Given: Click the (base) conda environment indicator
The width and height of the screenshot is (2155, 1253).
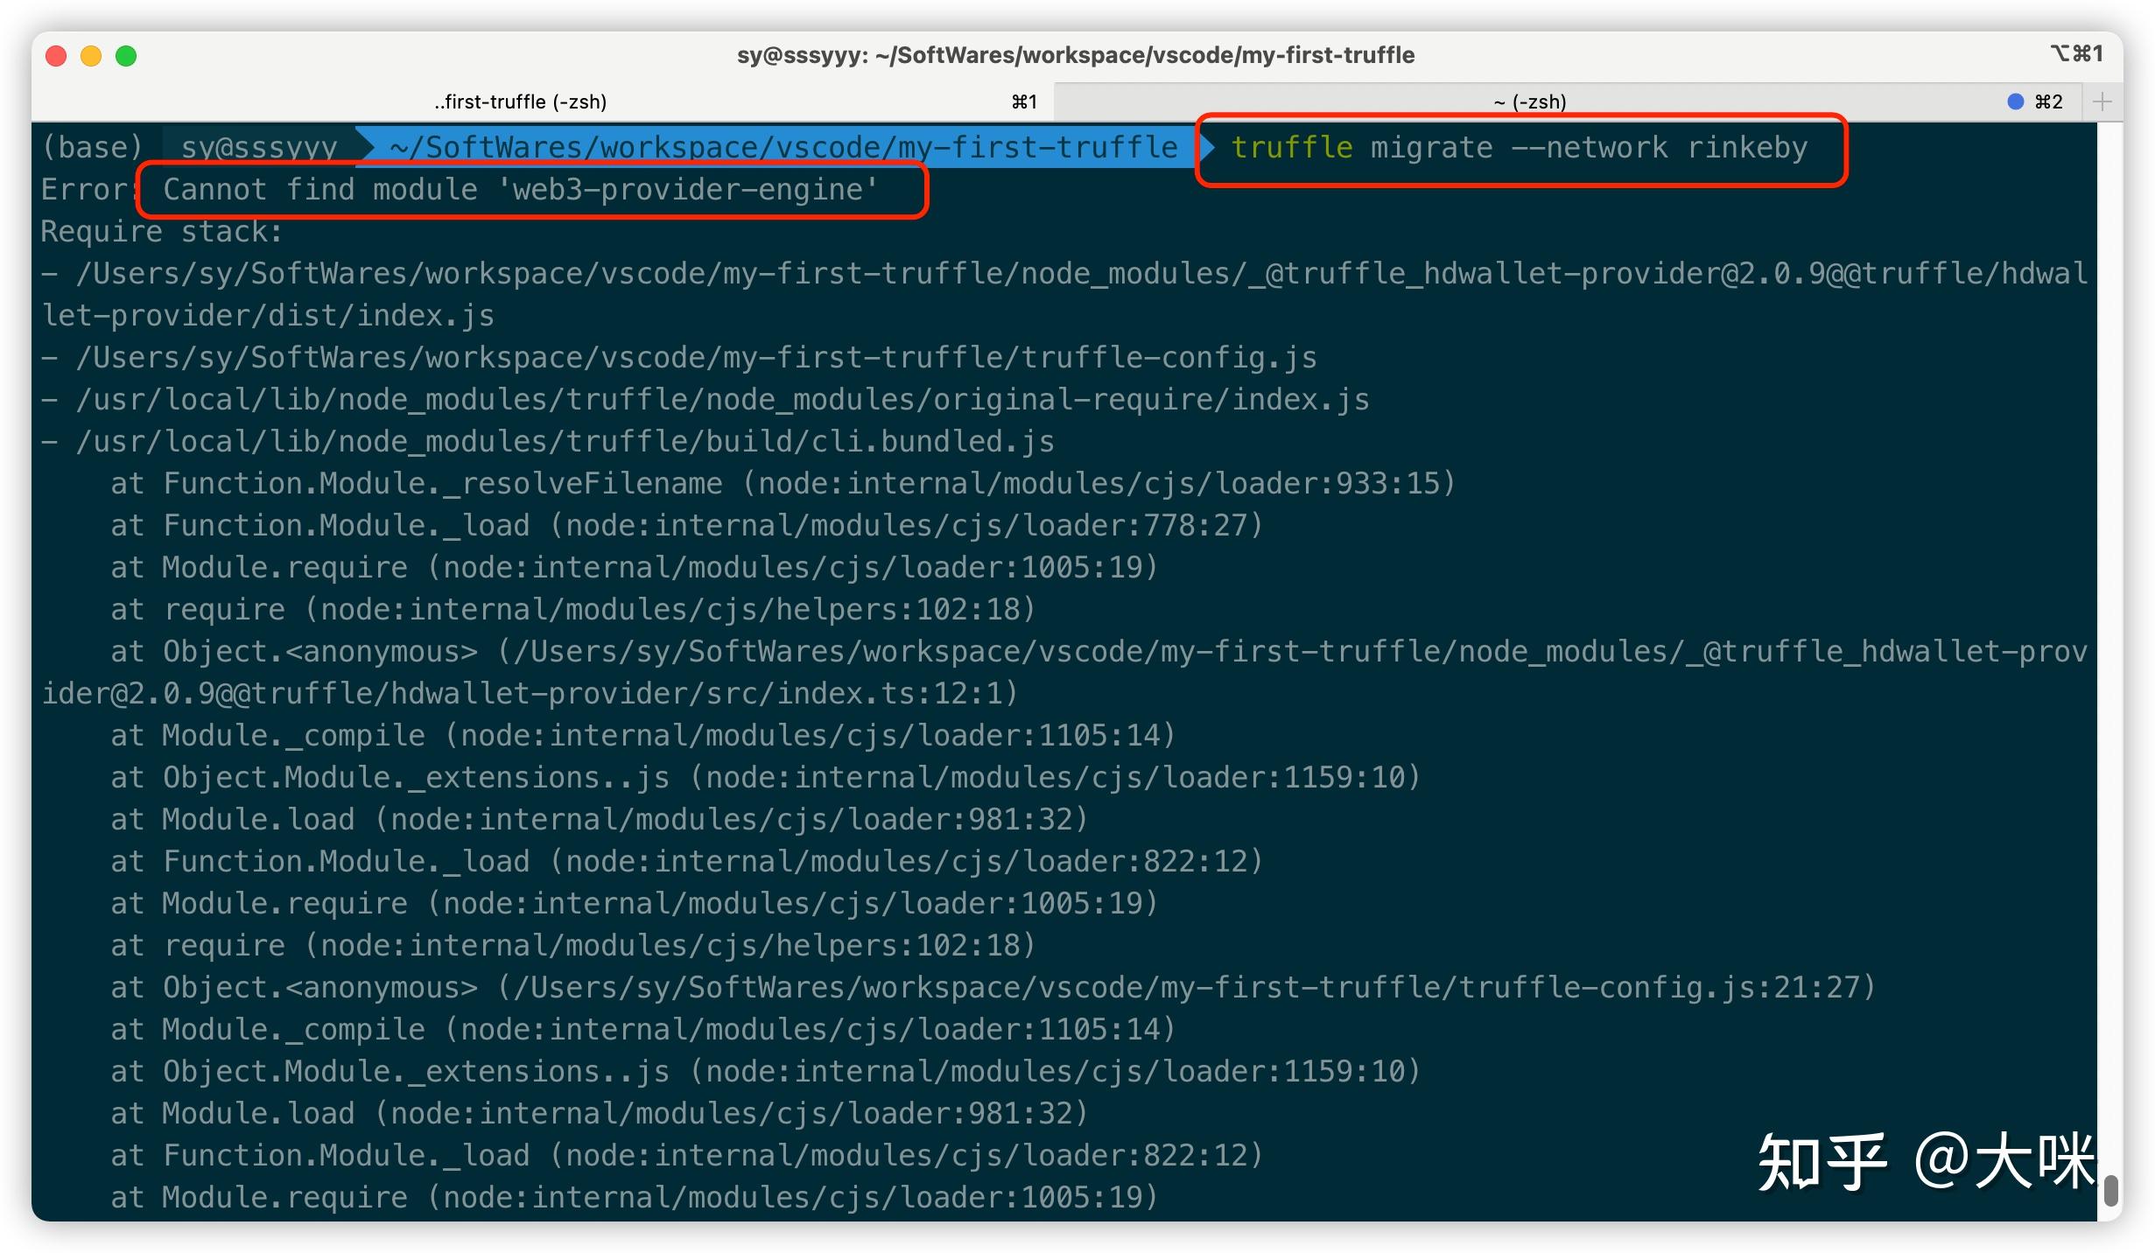Looking at the screenshot, I should point(92,148).
